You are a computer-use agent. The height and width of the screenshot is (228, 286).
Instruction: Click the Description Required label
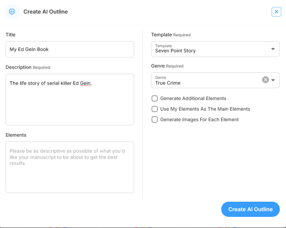28,67
